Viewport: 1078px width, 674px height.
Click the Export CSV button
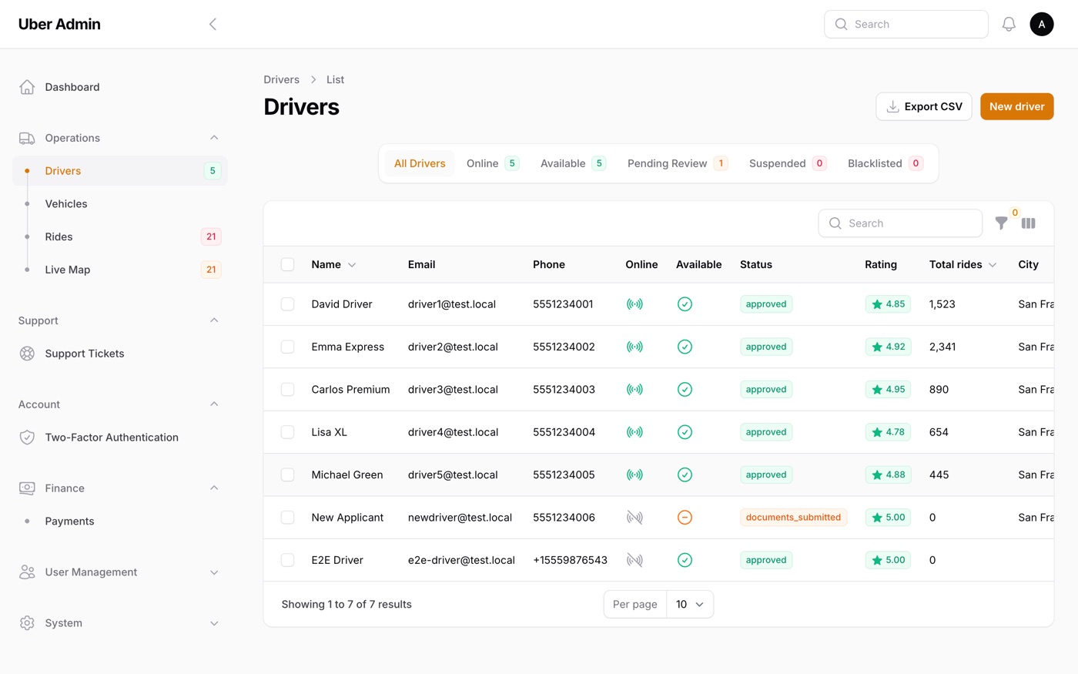(924, 106)
